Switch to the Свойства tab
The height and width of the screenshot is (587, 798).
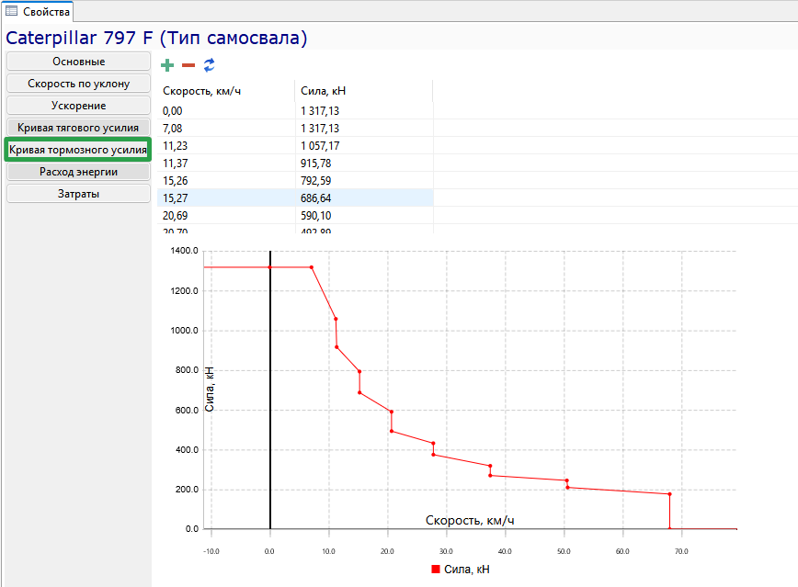(38, 11)
